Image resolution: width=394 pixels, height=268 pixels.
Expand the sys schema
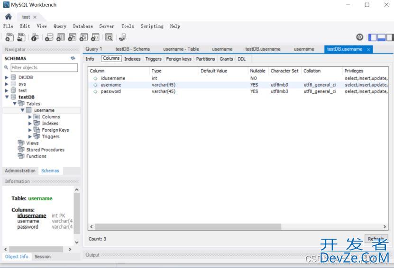[7, 84]
